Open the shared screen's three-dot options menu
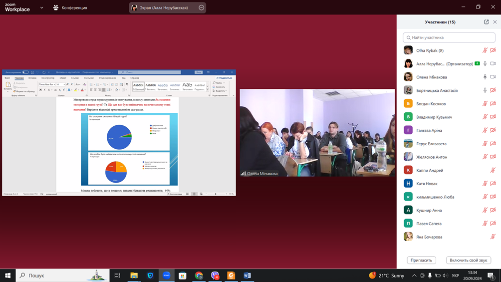 coord(201,8)
